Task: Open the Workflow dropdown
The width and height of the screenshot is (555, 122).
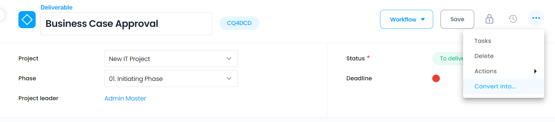Action: click(x=406, y=19)
